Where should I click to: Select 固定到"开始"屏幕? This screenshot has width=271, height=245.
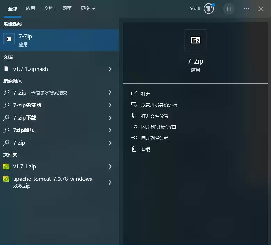159,127
